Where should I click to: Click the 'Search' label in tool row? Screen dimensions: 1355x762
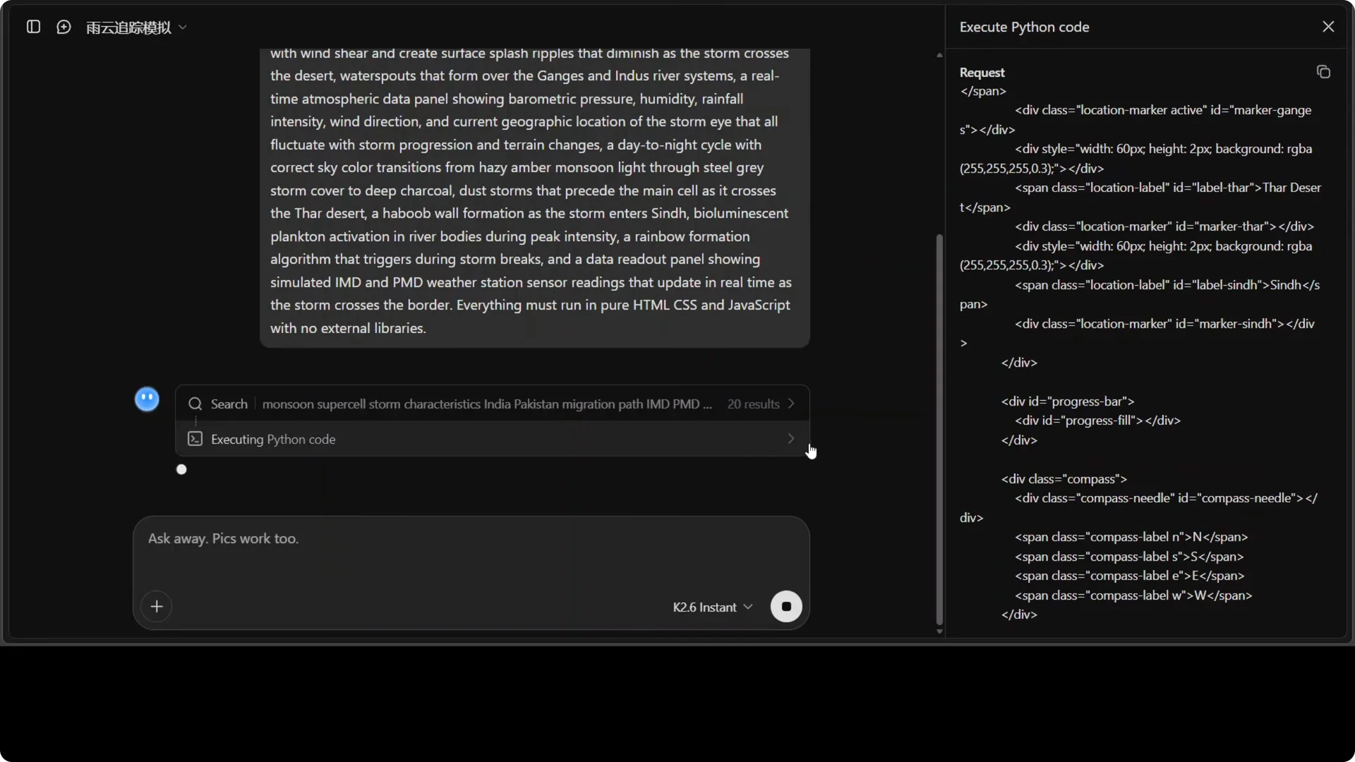tap(229, 404)
